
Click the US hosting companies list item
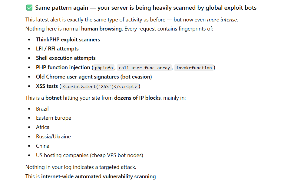(89, 155)
